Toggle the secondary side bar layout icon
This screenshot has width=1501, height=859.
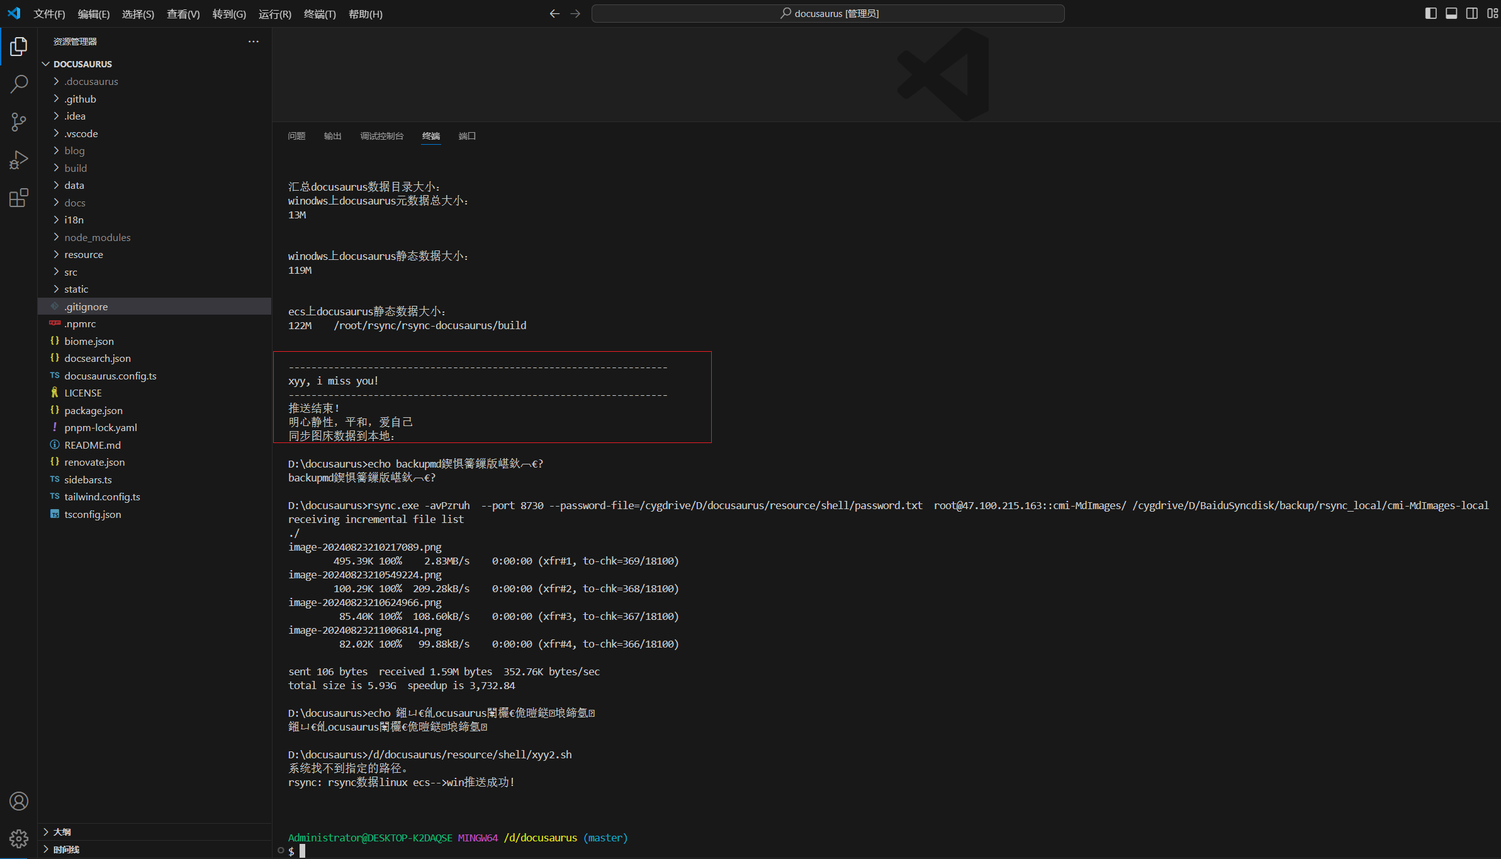[1472, 13]
